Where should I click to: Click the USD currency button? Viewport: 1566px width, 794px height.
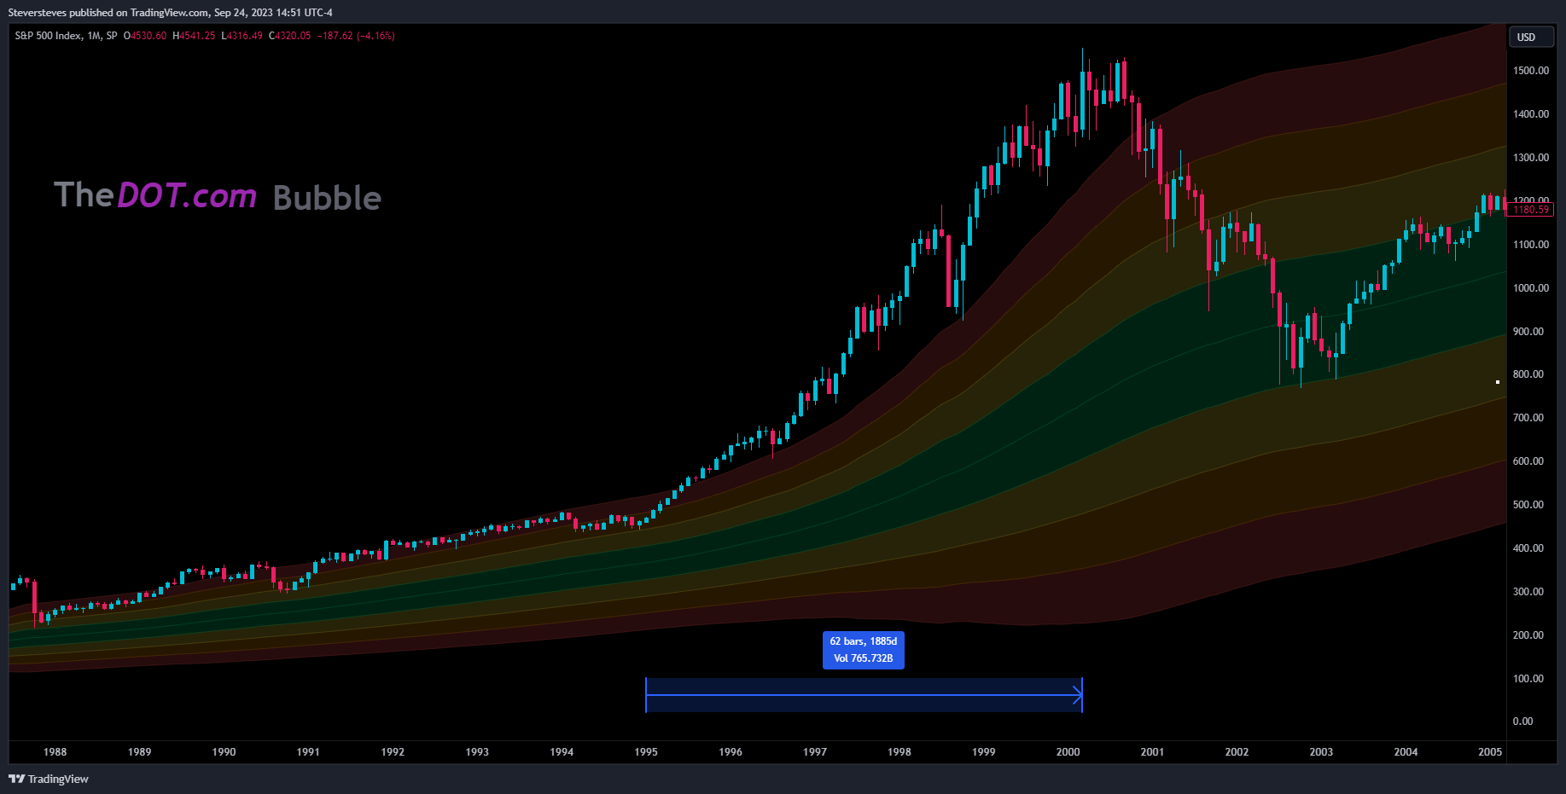point(1532,38)
